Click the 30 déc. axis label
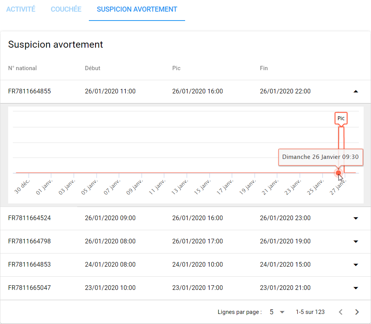371x324 pixels. tap(22, 186)
